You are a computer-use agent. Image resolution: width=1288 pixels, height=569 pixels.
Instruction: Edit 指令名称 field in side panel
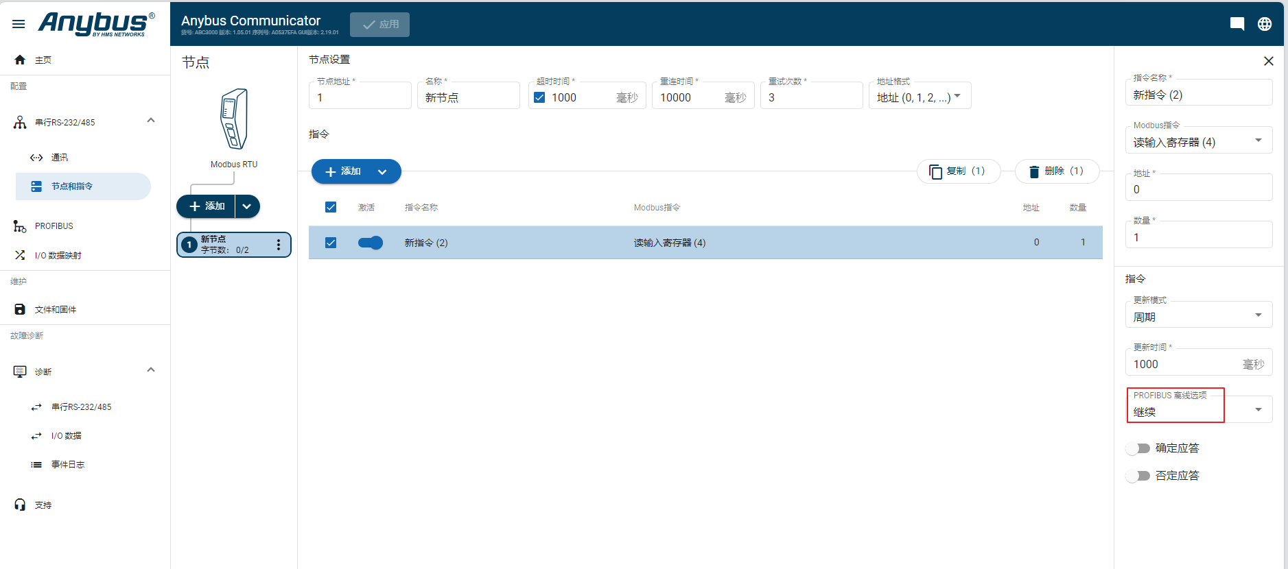coord(1199,92)
